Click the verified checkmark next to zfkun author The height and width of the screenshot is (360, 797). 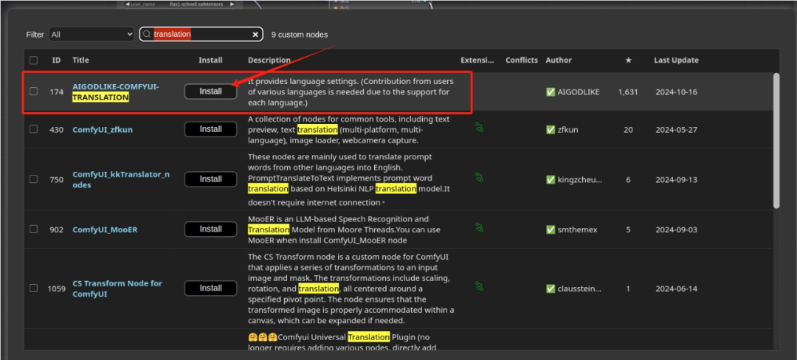(551, 130)
